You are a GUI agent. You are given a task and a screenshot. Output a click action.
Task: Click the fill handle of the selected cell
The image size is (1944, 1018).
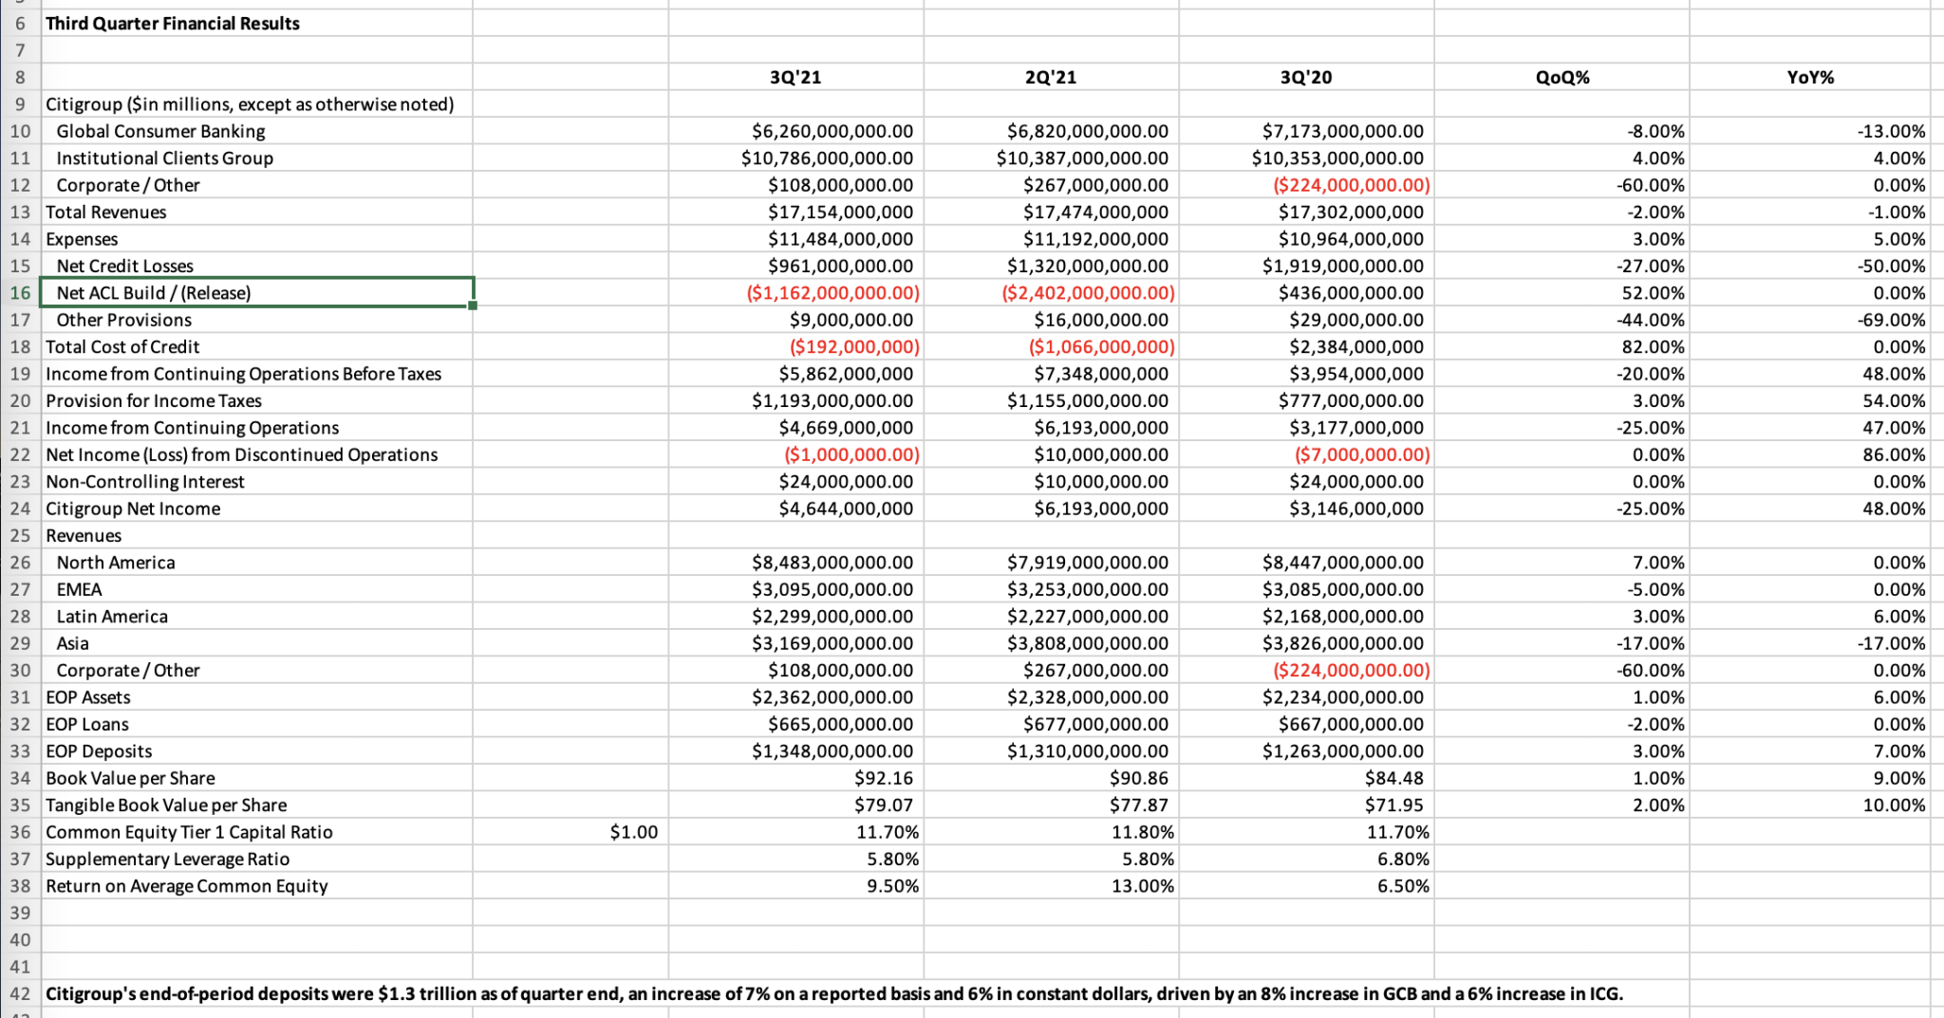[x=473, y=305]
